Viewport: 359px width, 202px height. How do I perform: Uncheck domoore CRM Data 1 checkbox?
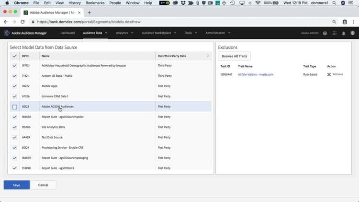tap(14, 96)
